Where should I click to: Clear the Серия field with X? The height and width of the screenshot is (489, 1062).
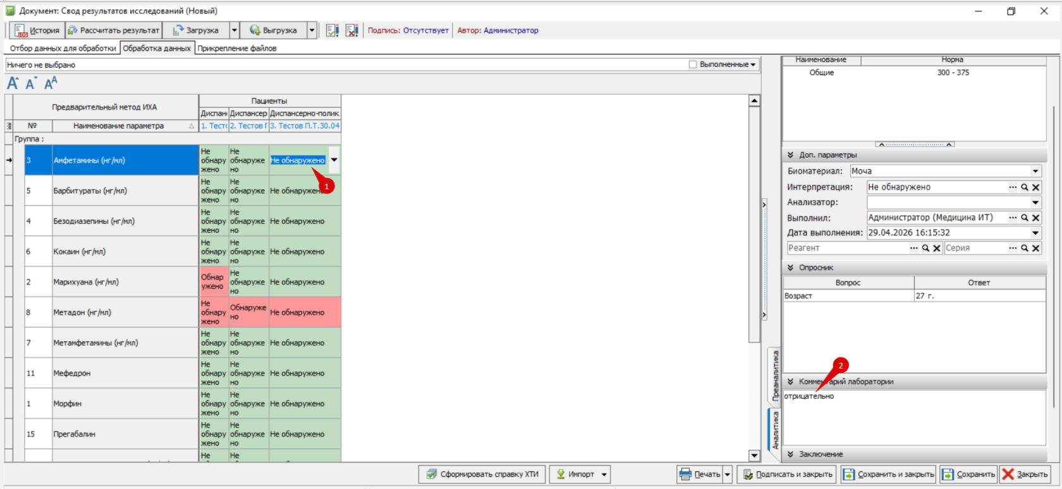coord(1036,248)
